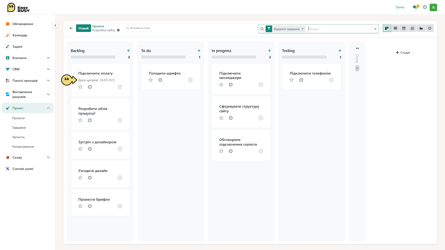Open project settings gear next to Розробка сайту

(118, 30)
